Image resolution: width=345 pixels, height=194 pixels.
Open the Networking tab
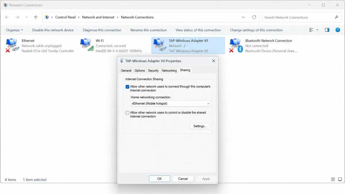(x=169, y=70)
